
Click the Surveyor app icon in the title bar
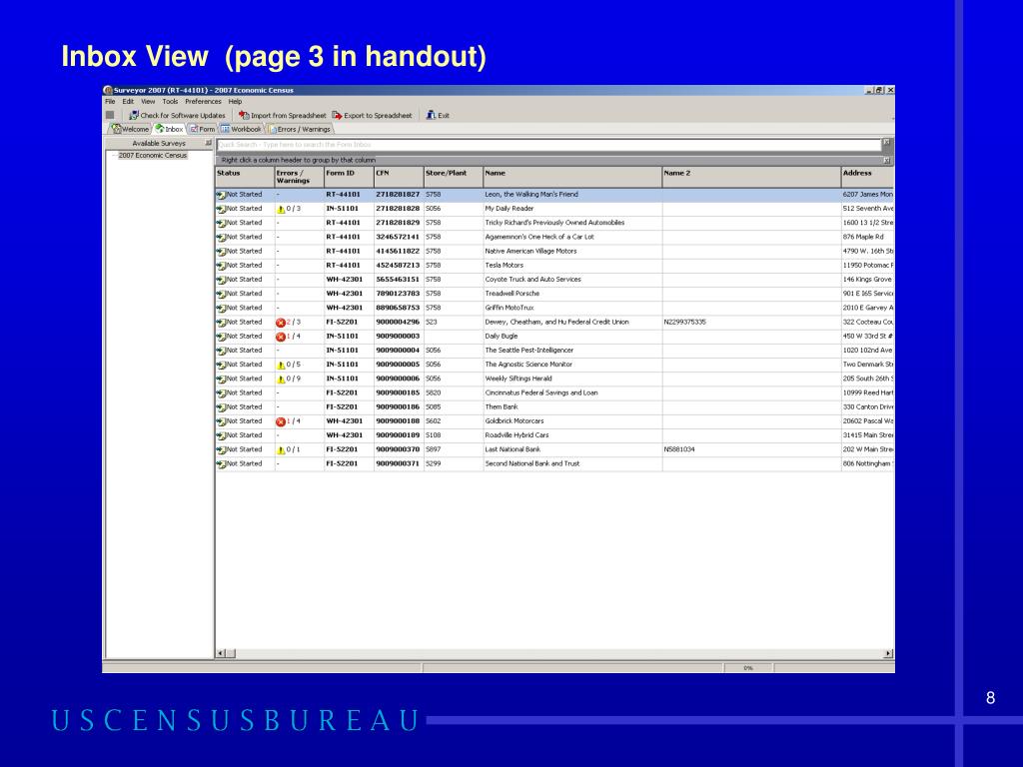(x=108, y=90)
